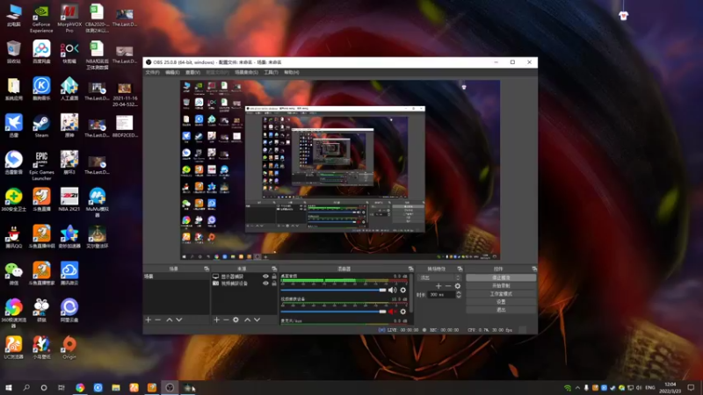Remove selected scene using Scenes minus icon

(x=158, y=320)
